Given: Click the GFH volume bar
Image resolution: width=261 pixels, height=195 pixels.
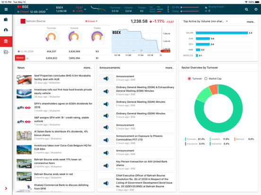Looking at the screenshot, I should click(203, 44).
